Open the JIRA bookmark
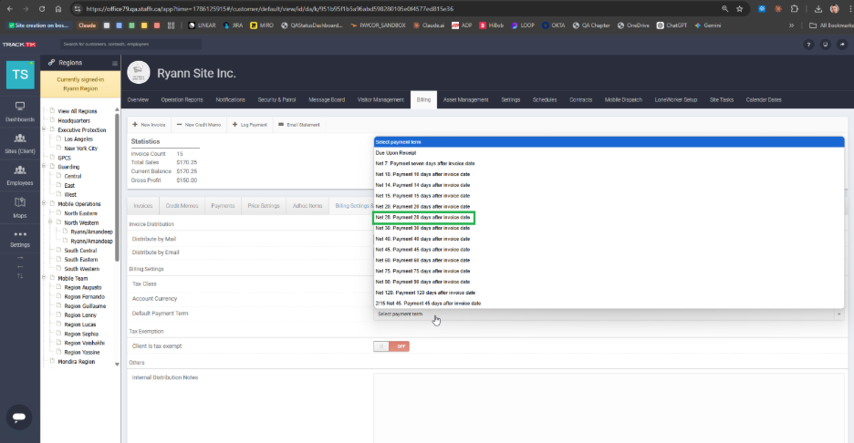The image size is (854, 443). click(233, 26)
